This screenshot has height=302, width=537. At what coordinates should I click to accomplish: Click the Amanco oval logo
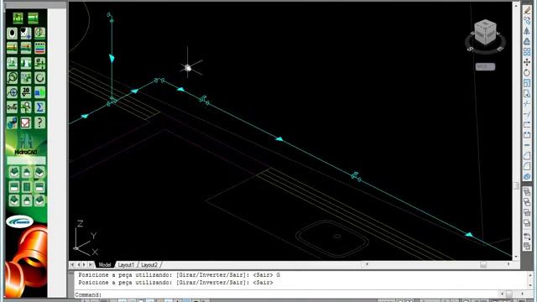pos(19,221)
